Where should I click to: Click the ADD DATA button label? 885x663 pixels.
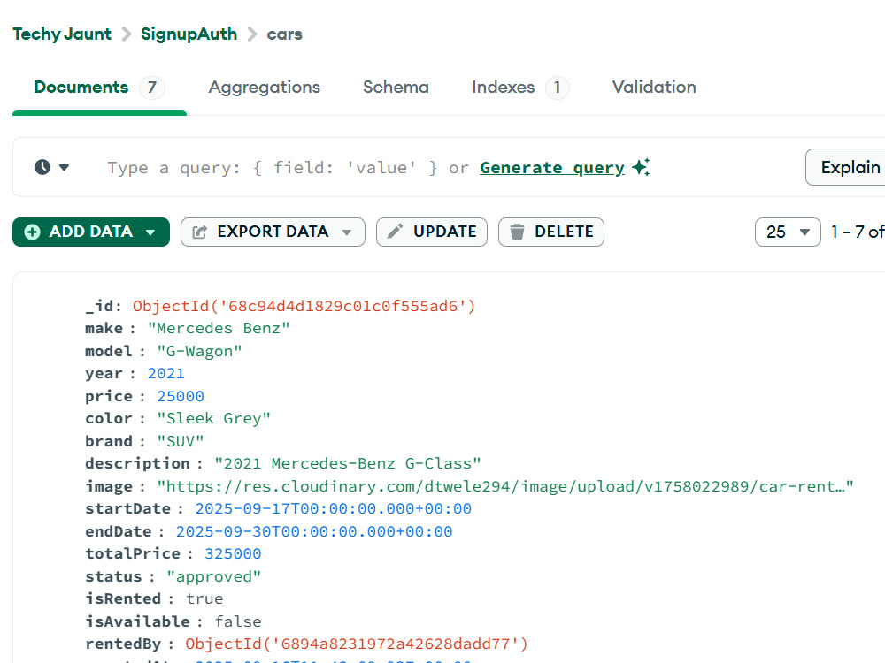pos(91,232)
